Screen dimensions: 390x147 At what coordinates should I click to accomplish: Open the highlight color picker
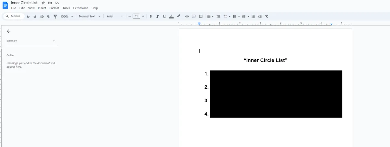pyautogui.click(x=178, y=16)
